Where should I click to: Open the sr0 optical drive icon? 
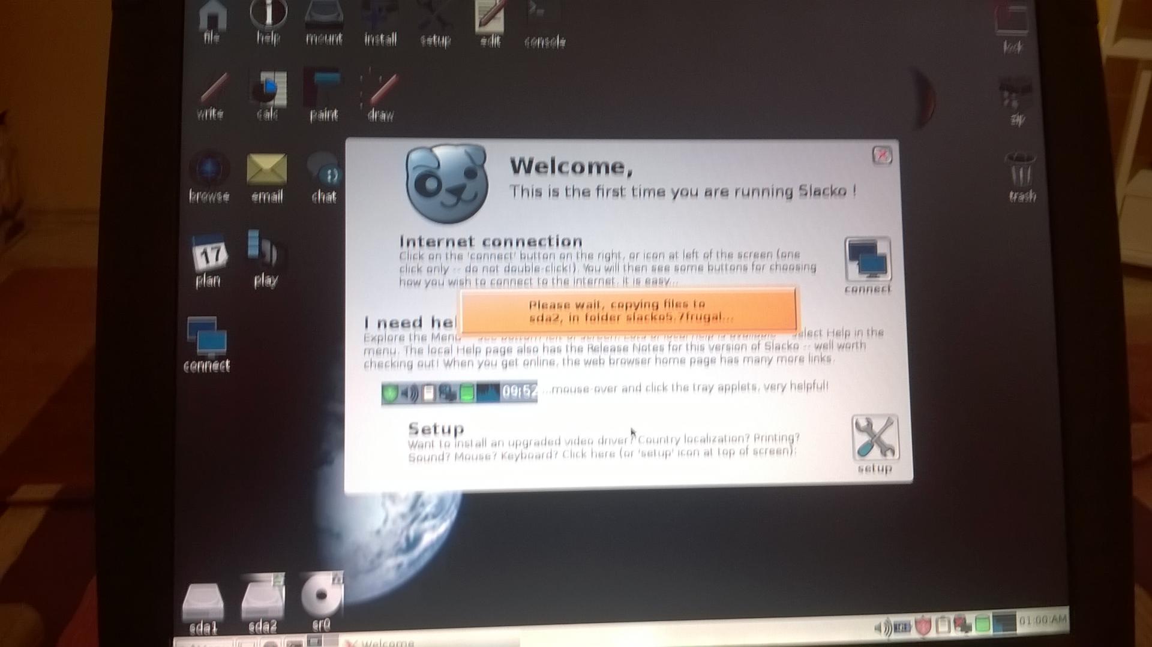coord(322,601)
